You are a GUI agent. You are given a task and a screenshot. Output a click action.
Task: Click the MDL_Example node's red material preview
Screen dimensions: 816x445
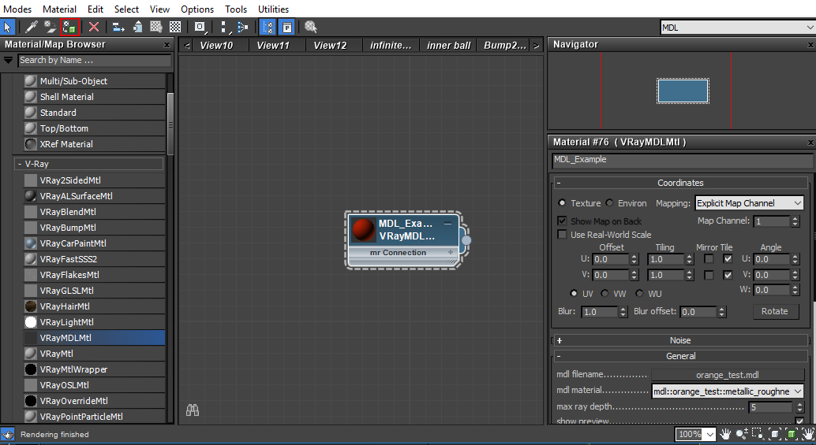(363, 229)
